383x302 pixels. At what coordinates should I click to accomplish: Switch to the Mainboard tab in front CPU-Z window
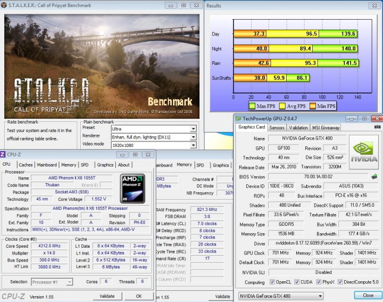[x=47, y=165]
